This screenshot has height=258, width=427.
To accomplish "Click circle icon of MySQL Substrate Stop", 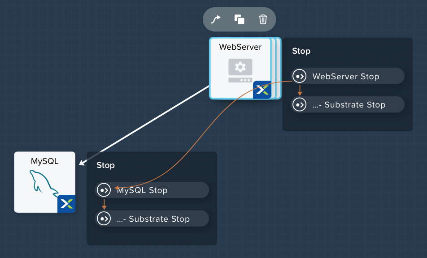I will 104,218.
